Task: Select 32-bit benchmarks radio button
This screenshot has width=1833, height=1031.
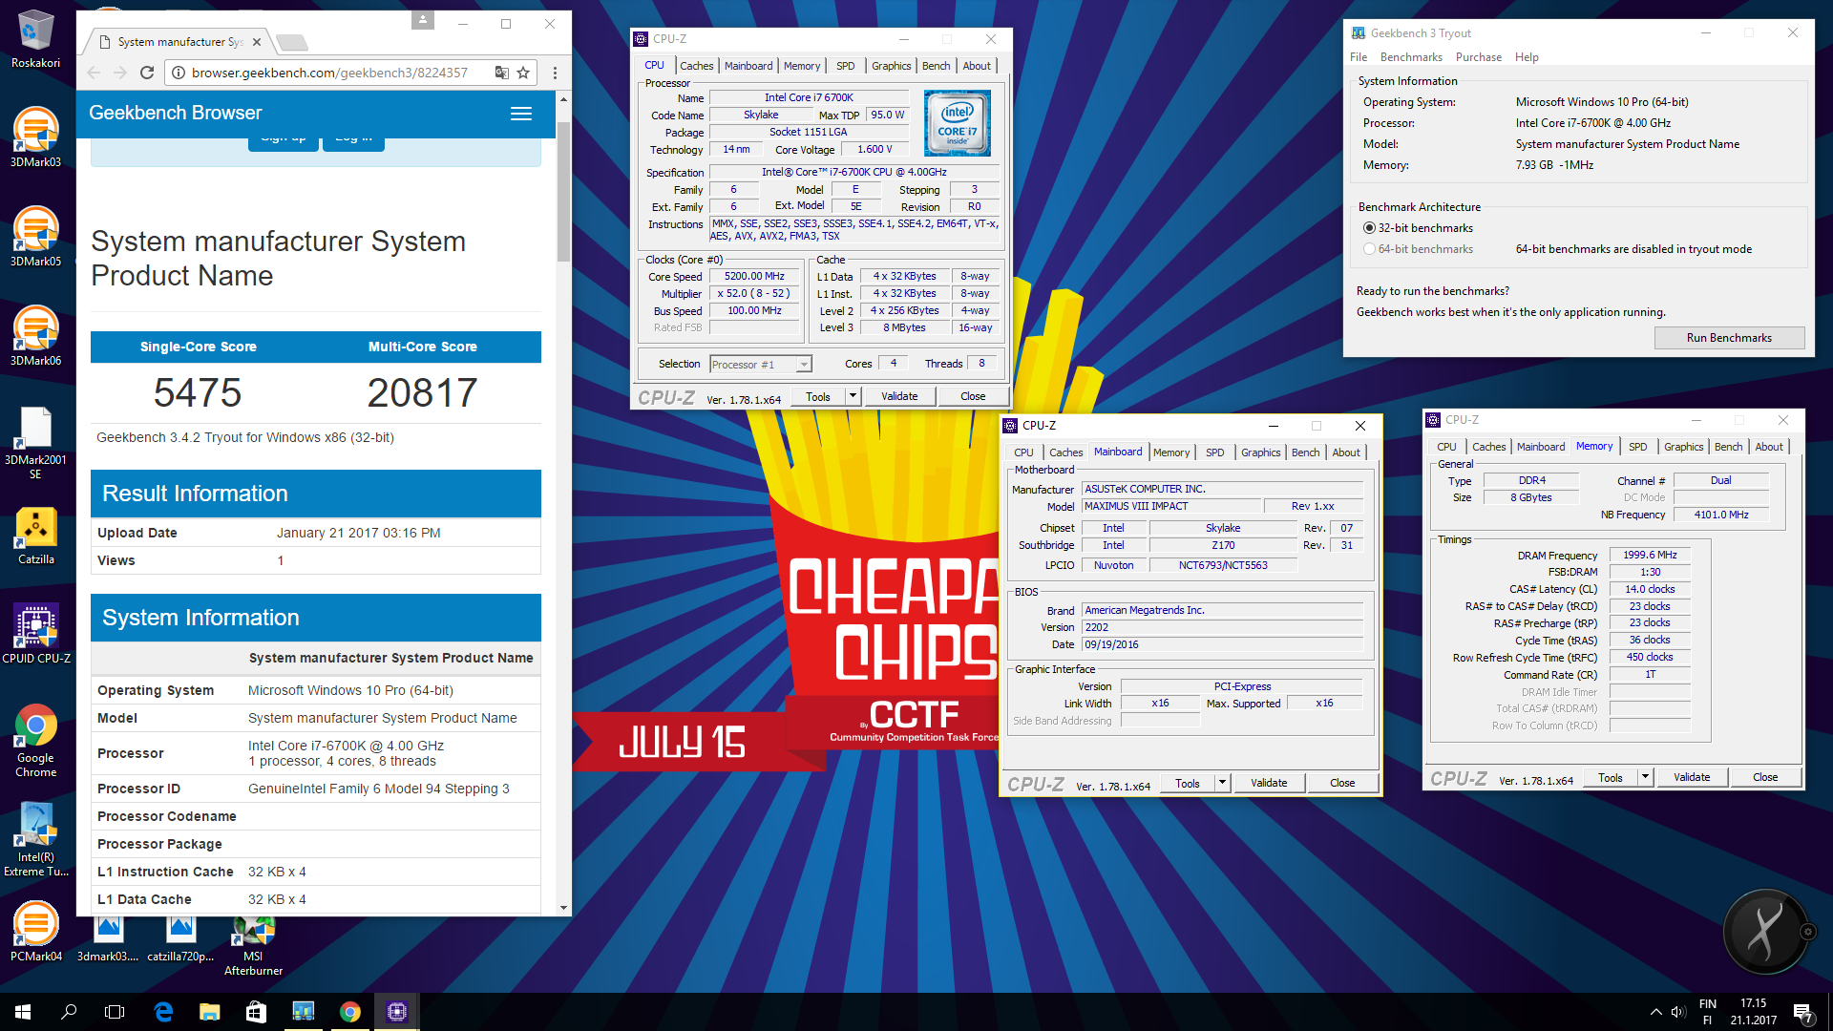Action: [x=1370, y=228]
